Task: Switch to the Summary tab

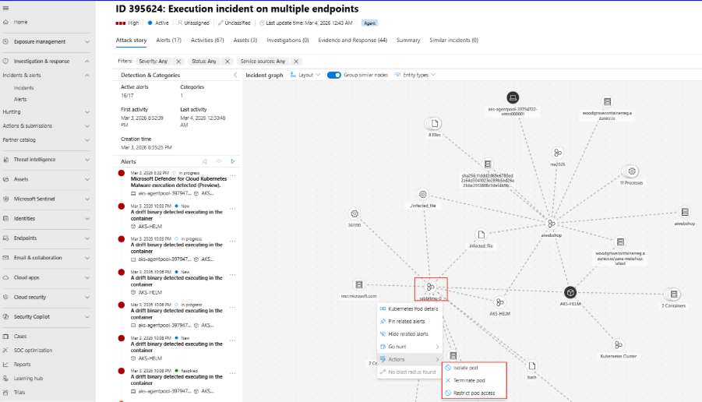Action: click(x=408, y=41)
